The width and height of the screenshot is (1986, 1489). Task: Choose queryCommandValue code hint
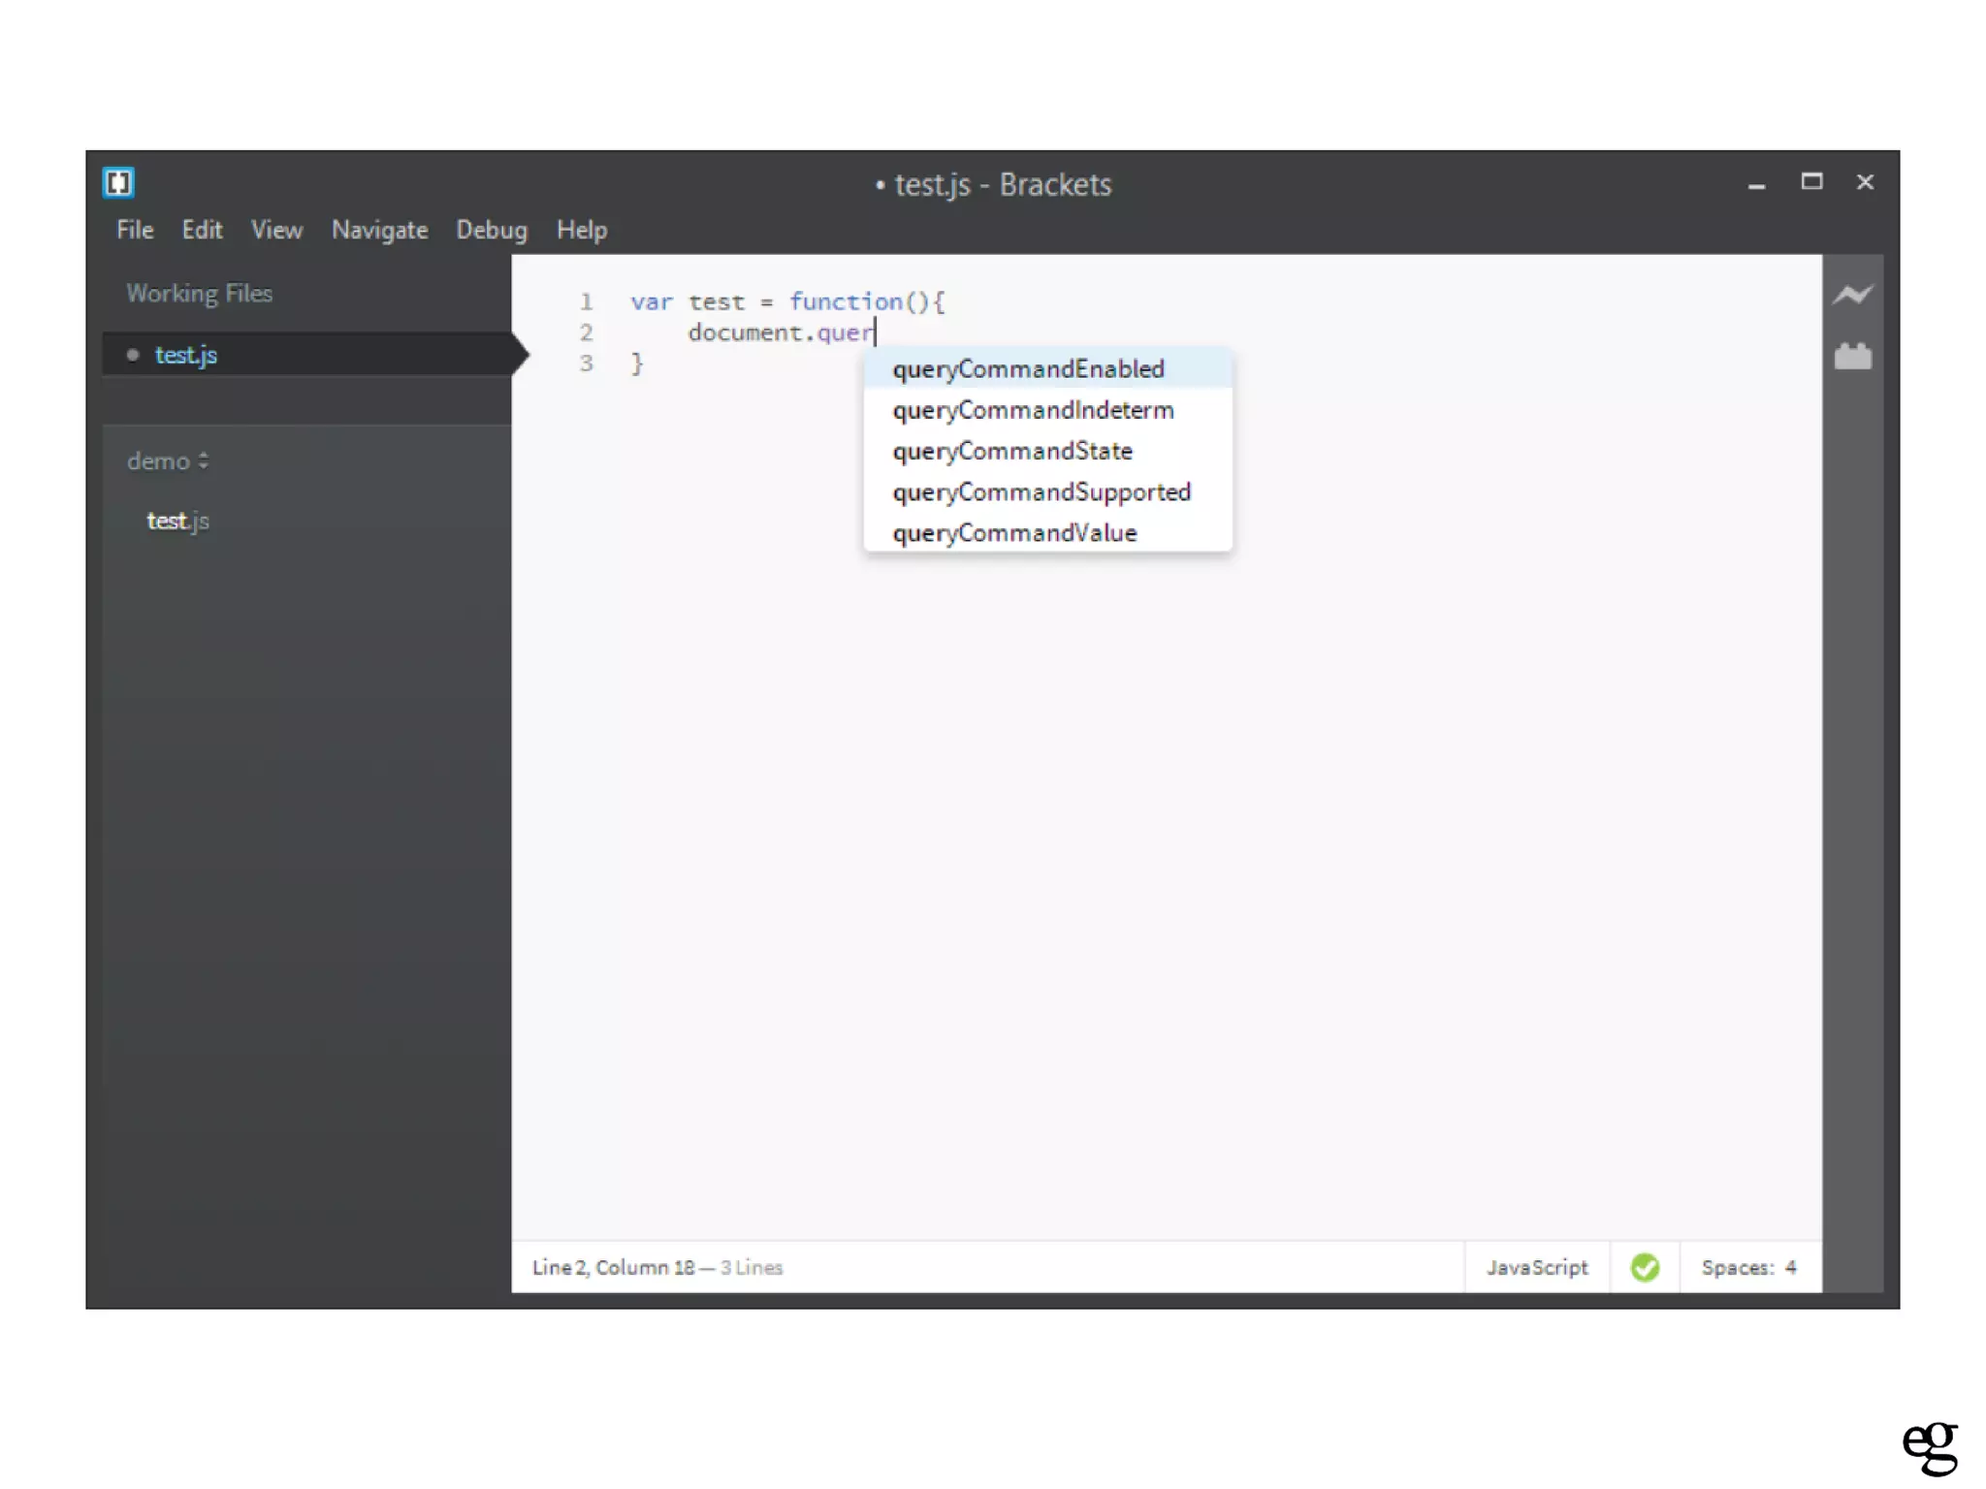pos(1014,533)
